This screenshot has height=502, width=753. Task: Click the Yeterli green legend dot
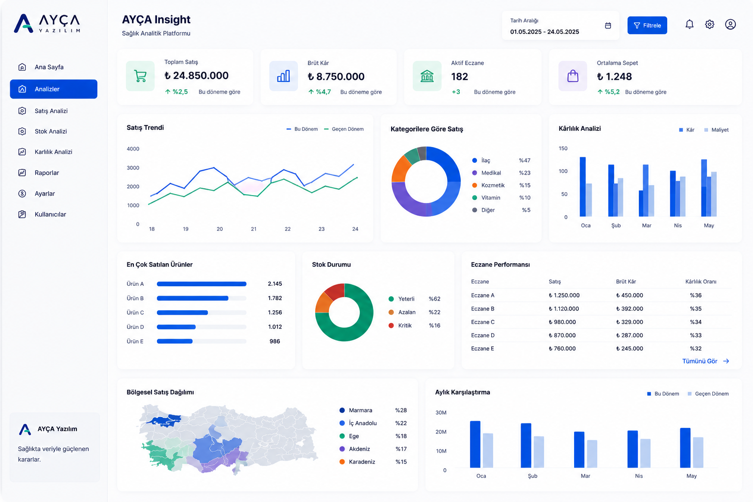(x=391, y=299)
